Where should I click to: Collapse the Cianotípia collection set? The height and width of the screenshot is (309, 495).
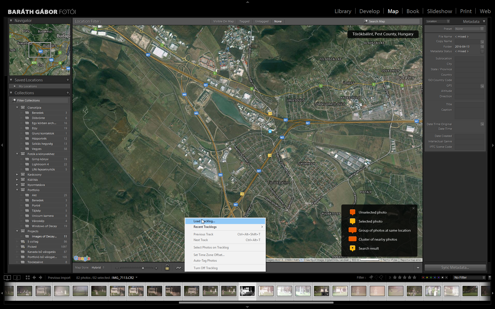click(17, 108)
